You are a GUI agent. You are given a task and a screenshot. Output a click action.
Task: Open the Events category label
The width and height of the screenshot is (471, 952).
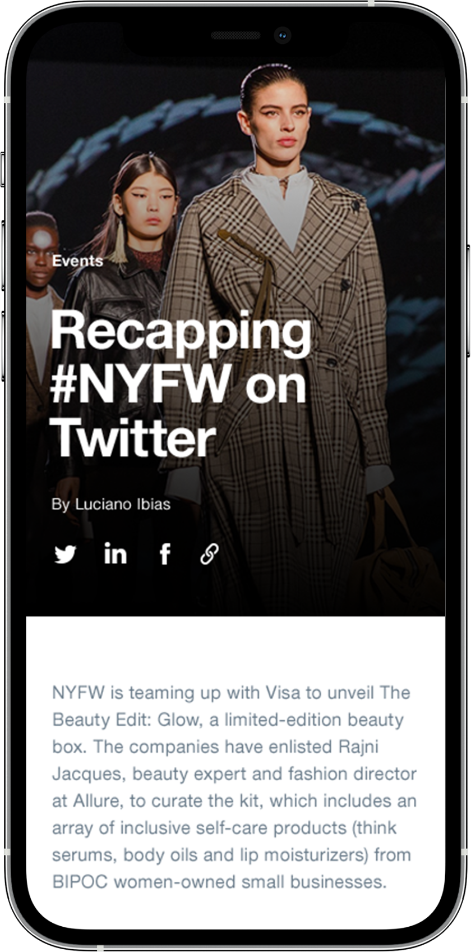(x=77, y=261)
